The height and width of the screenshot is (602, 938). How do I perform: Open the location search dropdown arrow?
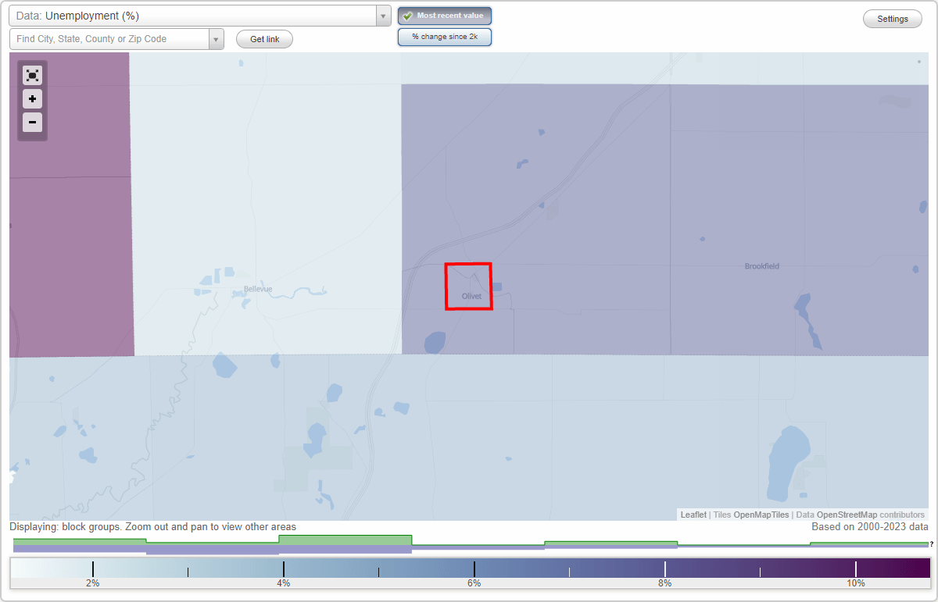coord(216,39)
